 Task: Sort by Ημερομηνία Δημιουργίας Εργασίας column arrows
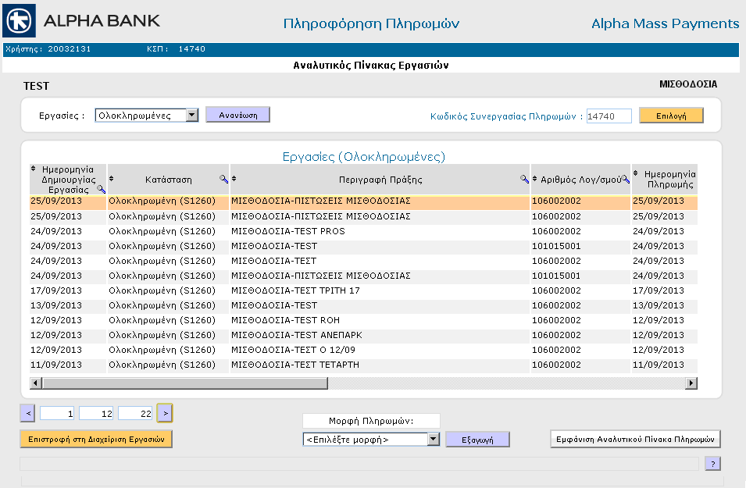[33, 169]
